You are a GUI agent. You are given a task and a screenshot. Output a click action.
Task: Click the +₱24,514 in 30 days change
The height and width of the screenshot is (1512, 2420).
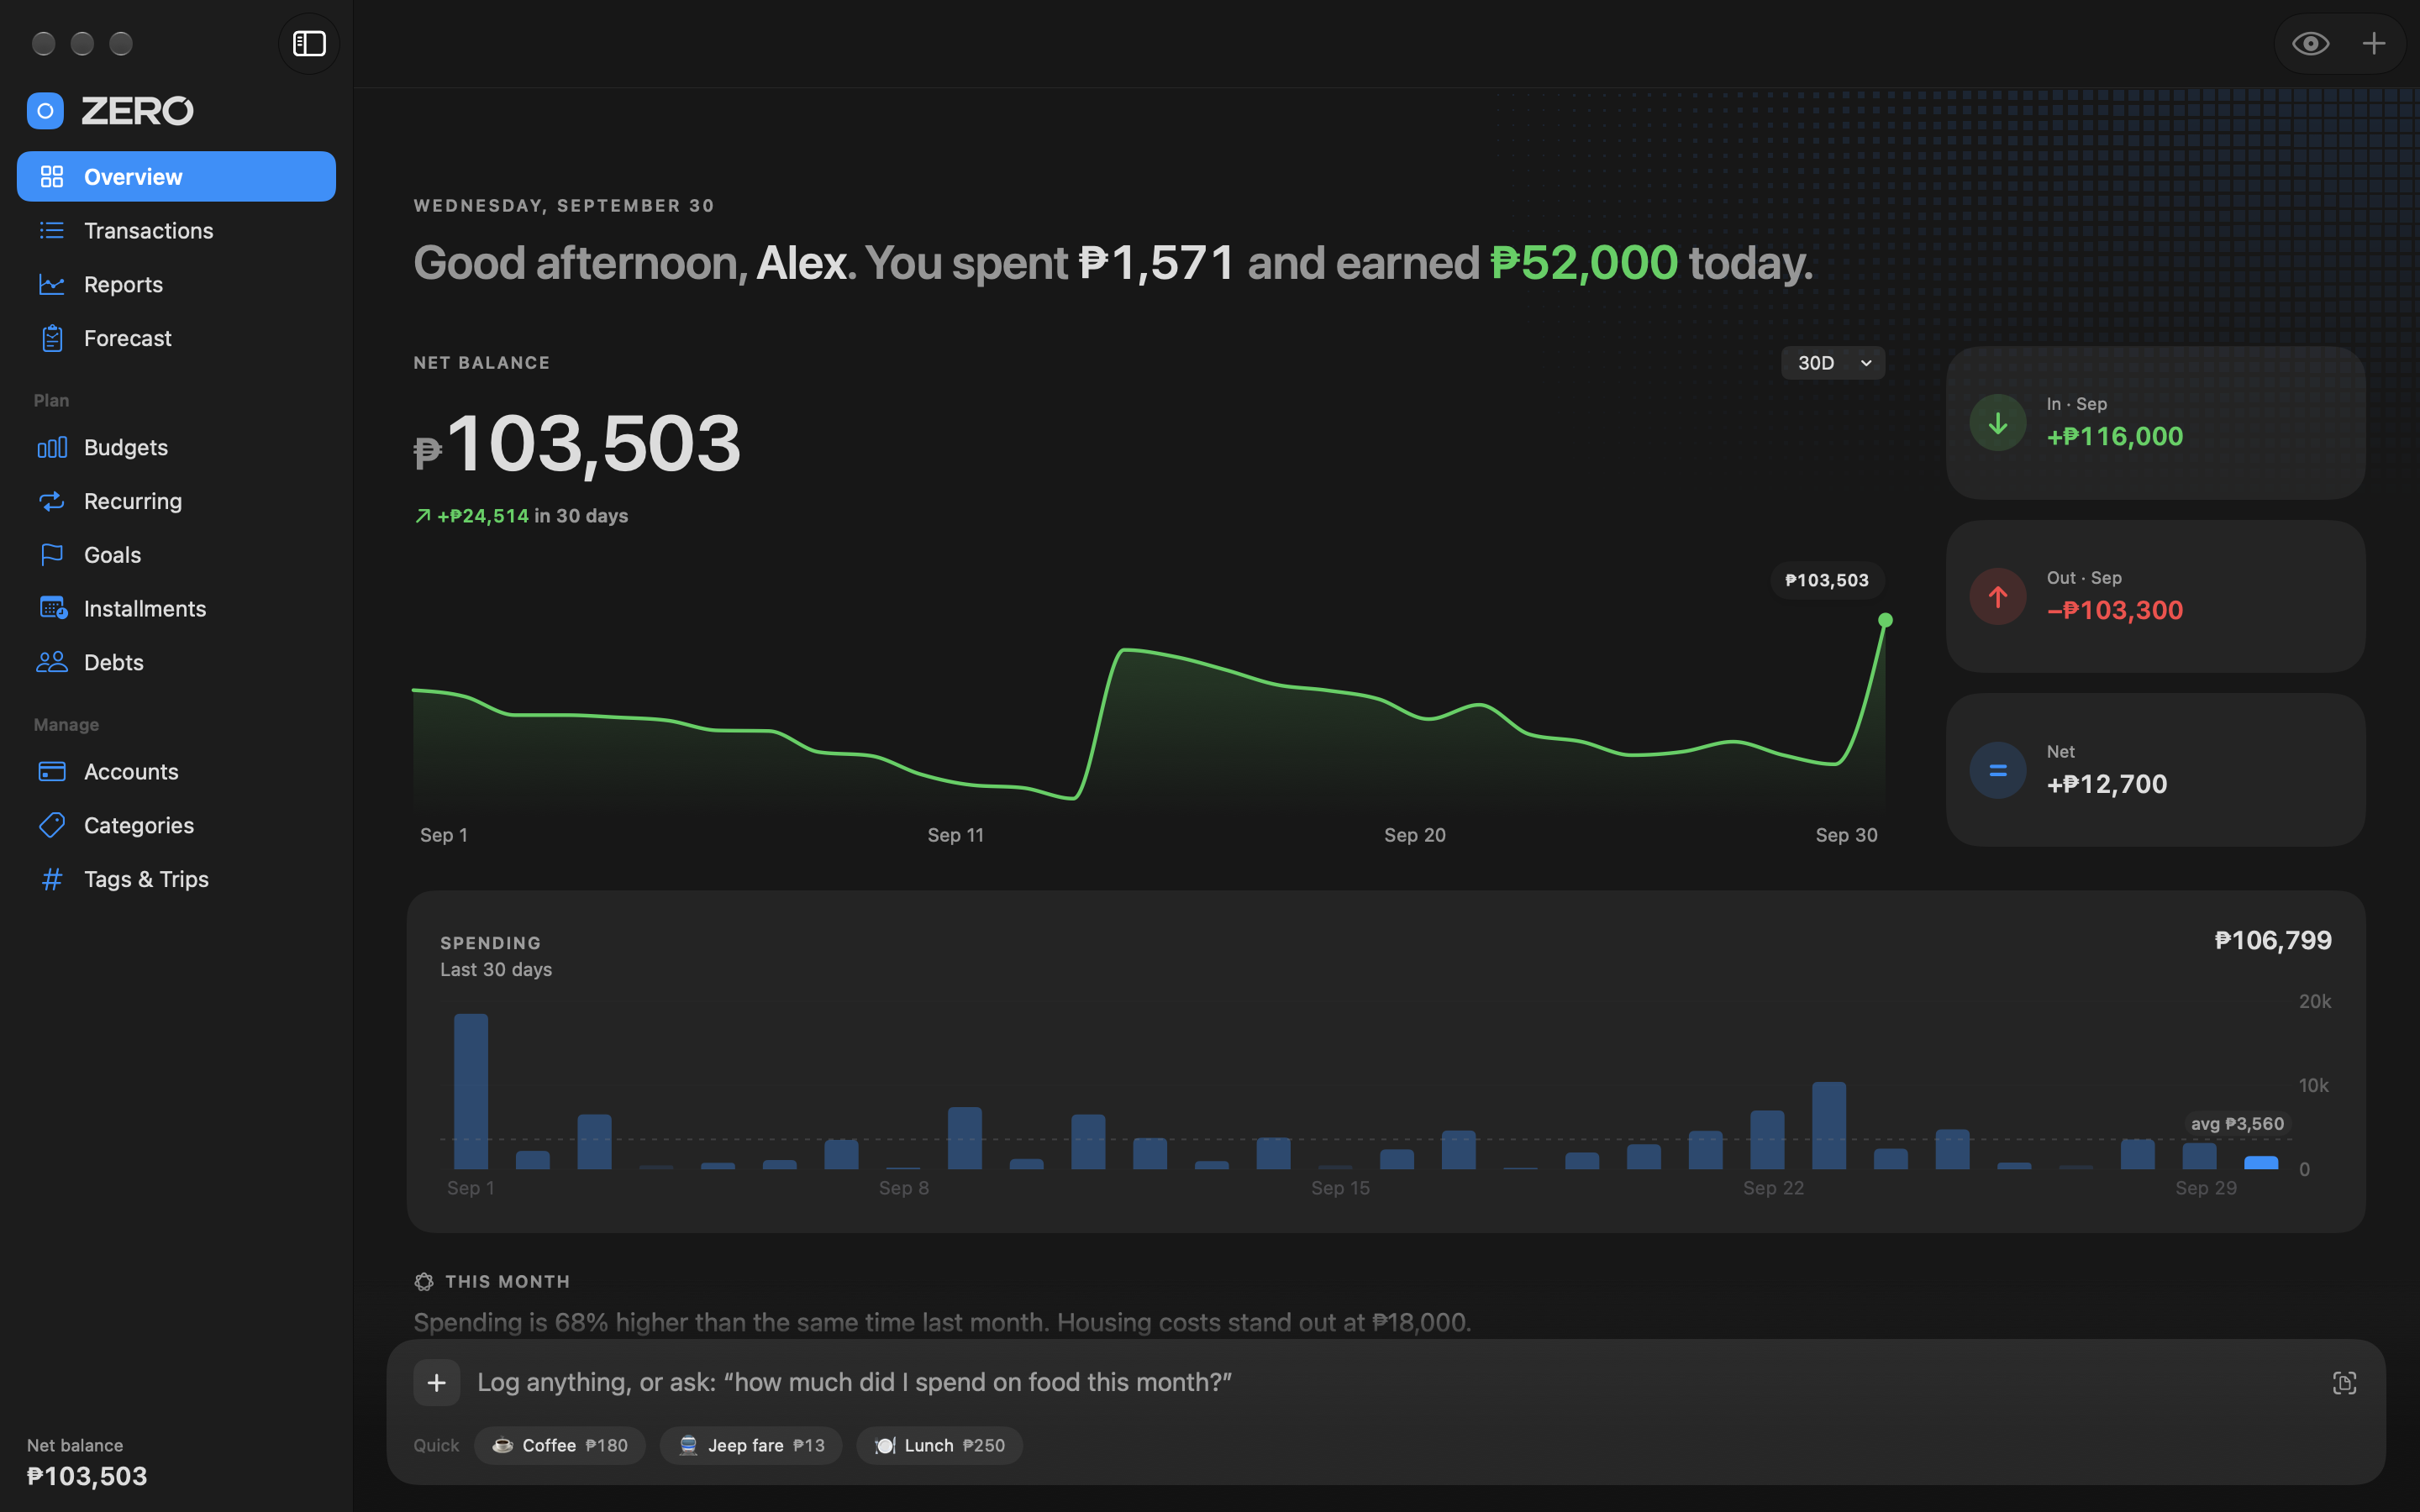point(521,516)
